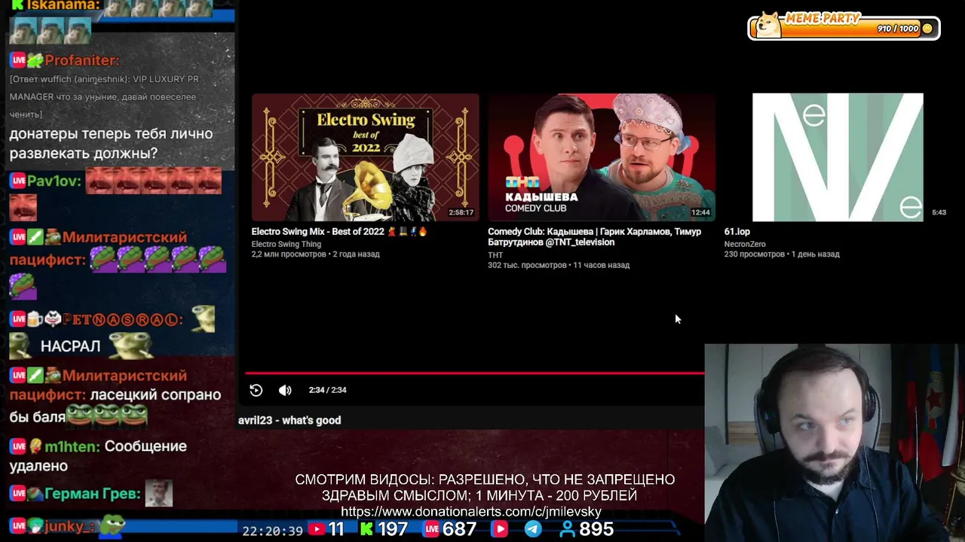Click the red play icon before Telegram
This screenshot has height=542, width=965.
499,529
